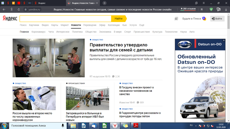
Task: Open the browser hamburger menu
Action: [204, 3]
